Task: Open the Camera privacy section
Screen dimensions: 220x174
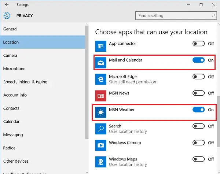Action: point(10,55)
